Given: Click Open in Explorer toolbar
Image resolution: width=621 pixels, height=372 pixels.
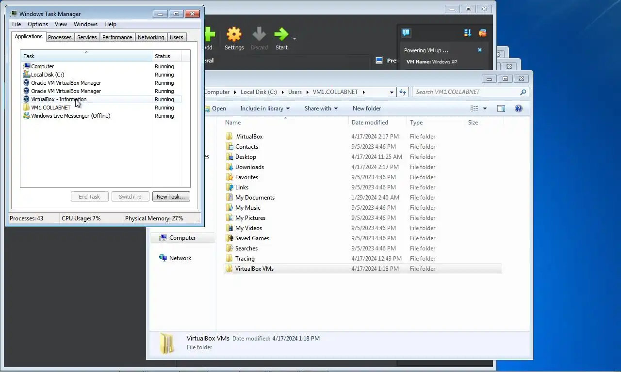Looking at the screenshot, I should click(x=215, y=108).
